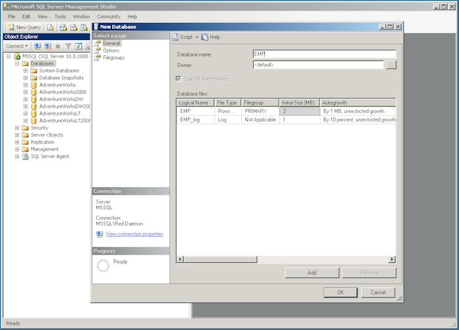Image resolution: width=459 pixels, height=330 pixels.
Task: Click the Help icon in New Database dialog
Action: coord(205,37)
